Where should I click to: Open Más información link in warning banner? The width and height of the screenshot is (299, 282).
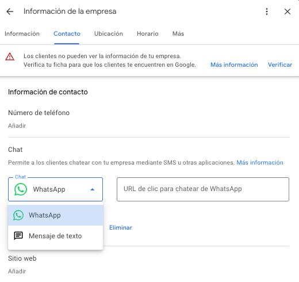234,64
